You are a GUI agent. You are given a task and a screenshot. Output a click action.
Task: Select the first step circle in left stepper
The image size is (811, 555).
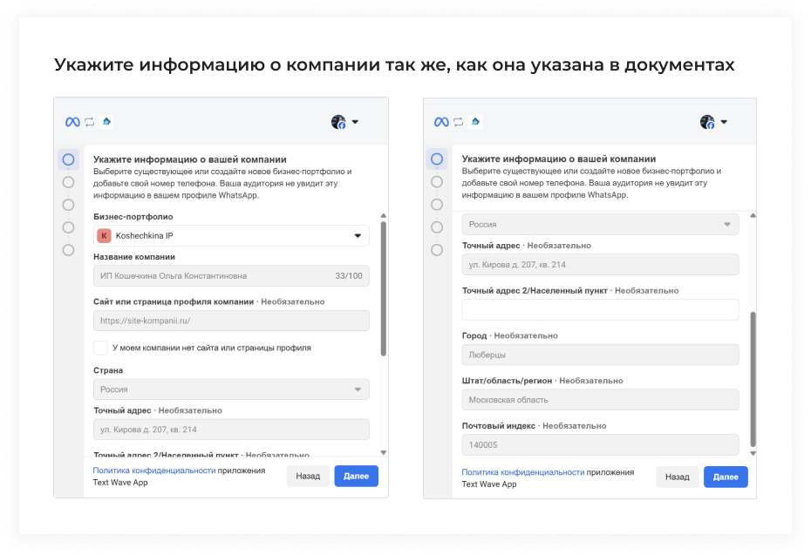[x=69, y=159]
